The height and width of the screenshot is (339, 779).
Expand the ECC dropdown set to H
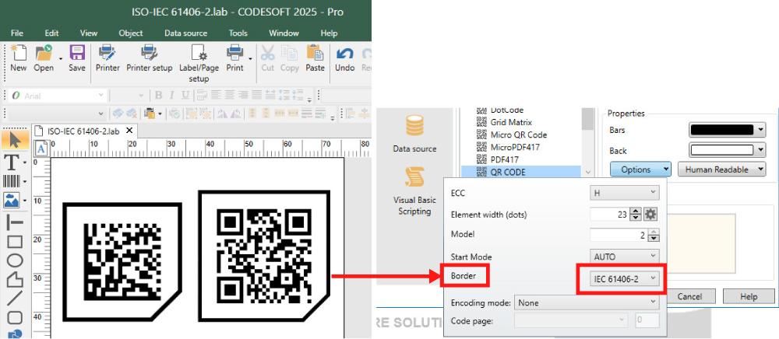pos(625,192)
